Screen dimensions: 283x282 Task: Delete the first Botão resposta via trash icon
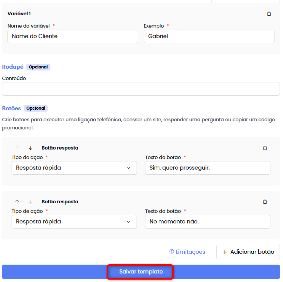[x=265, y=148]
